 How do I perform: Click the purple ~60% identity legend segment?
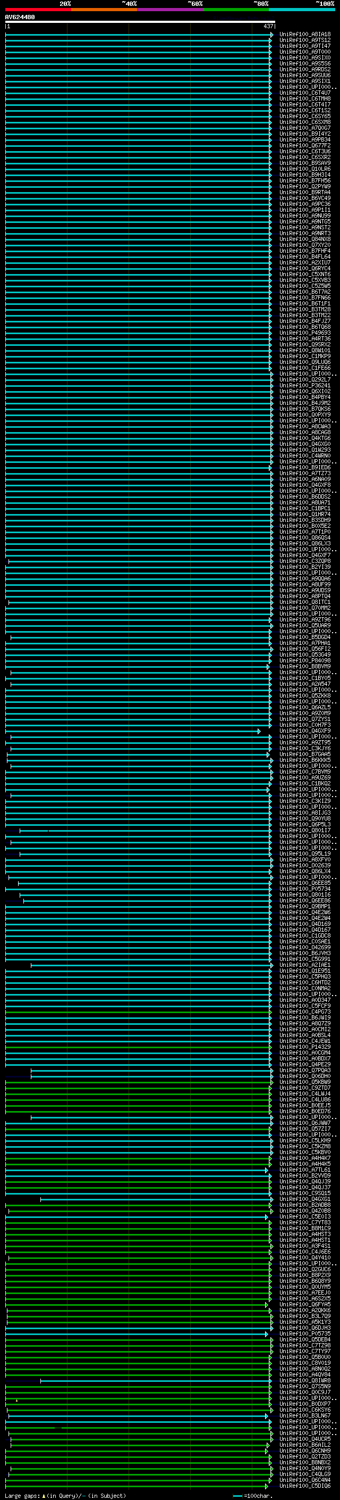[169, 10]
